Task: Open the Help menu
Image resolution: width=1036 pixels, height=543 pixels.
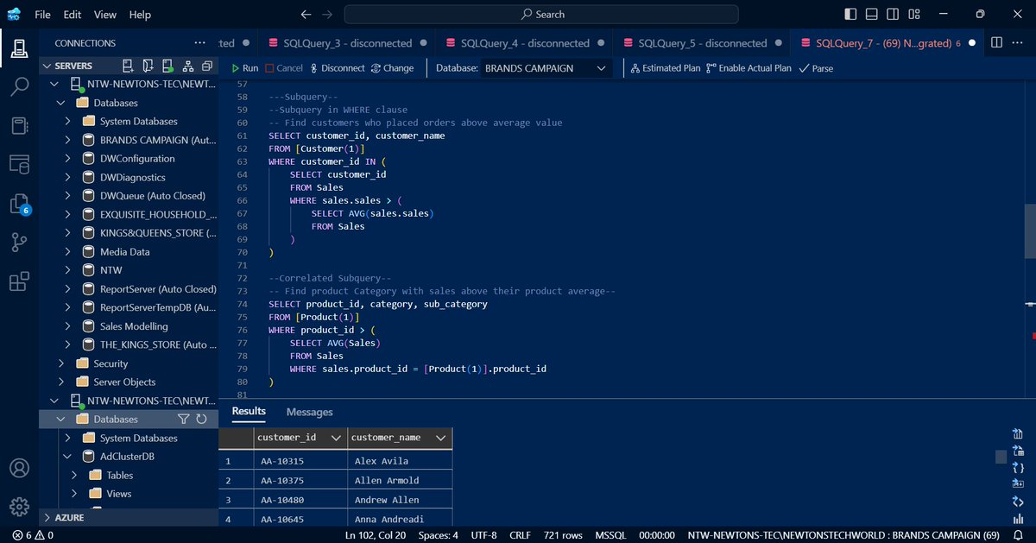Action: 140,15
